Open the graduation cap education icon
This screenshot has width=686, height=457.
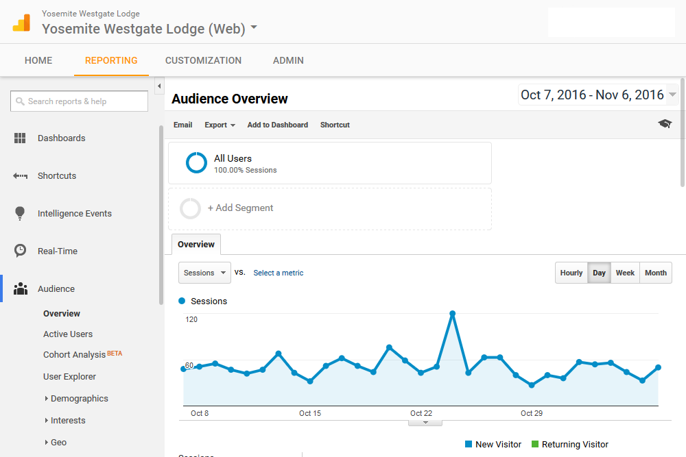tap(665, 123)
